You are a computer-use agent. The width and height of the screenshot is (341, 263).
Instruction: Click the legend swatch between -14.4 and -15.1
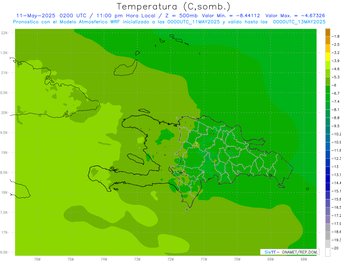coord(328,187)
